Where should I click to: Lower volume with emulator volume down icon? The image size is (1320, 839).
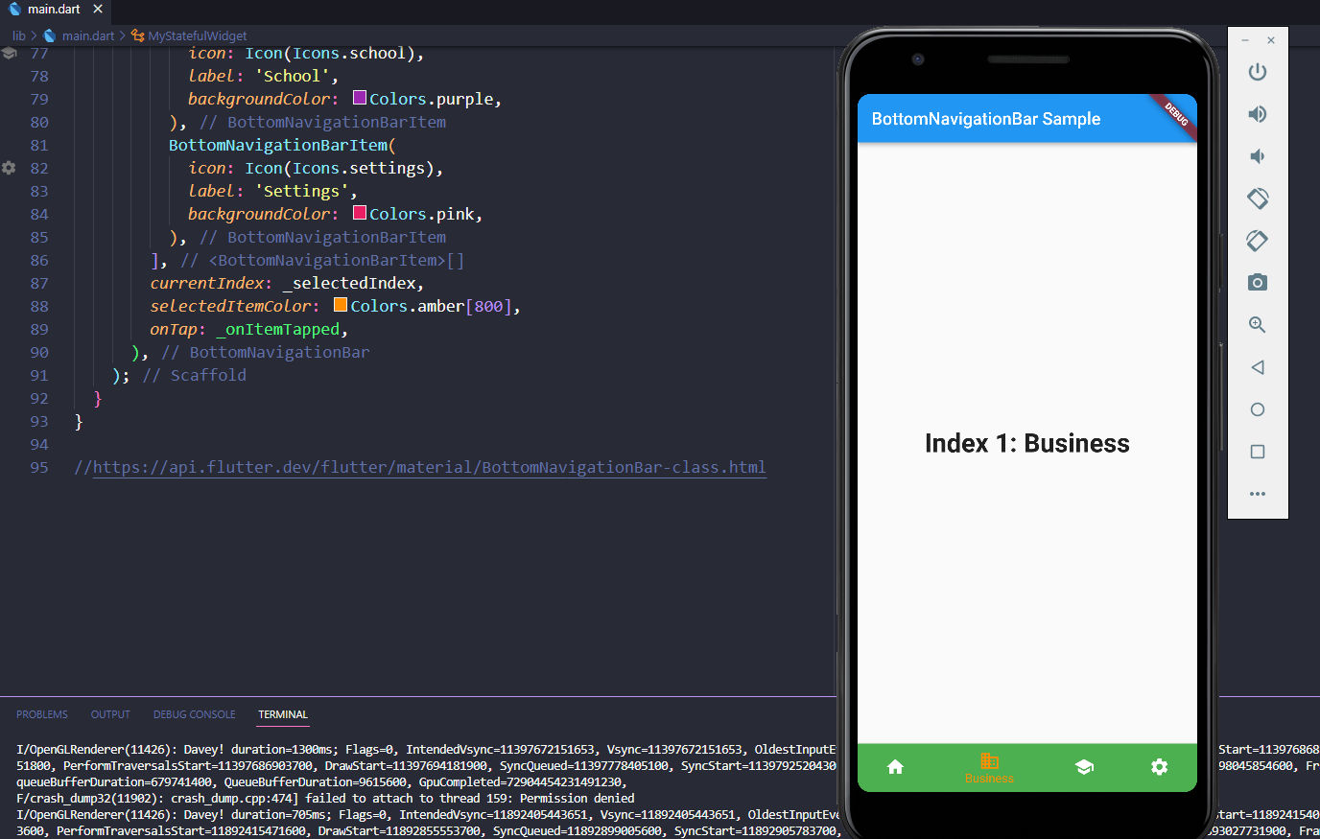(1258, 156)
